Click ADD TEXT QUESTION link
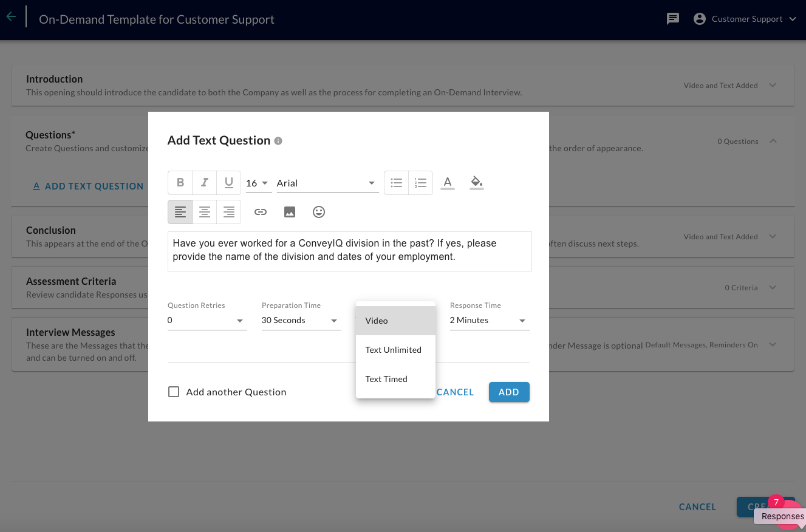 [x=88, y=186]
